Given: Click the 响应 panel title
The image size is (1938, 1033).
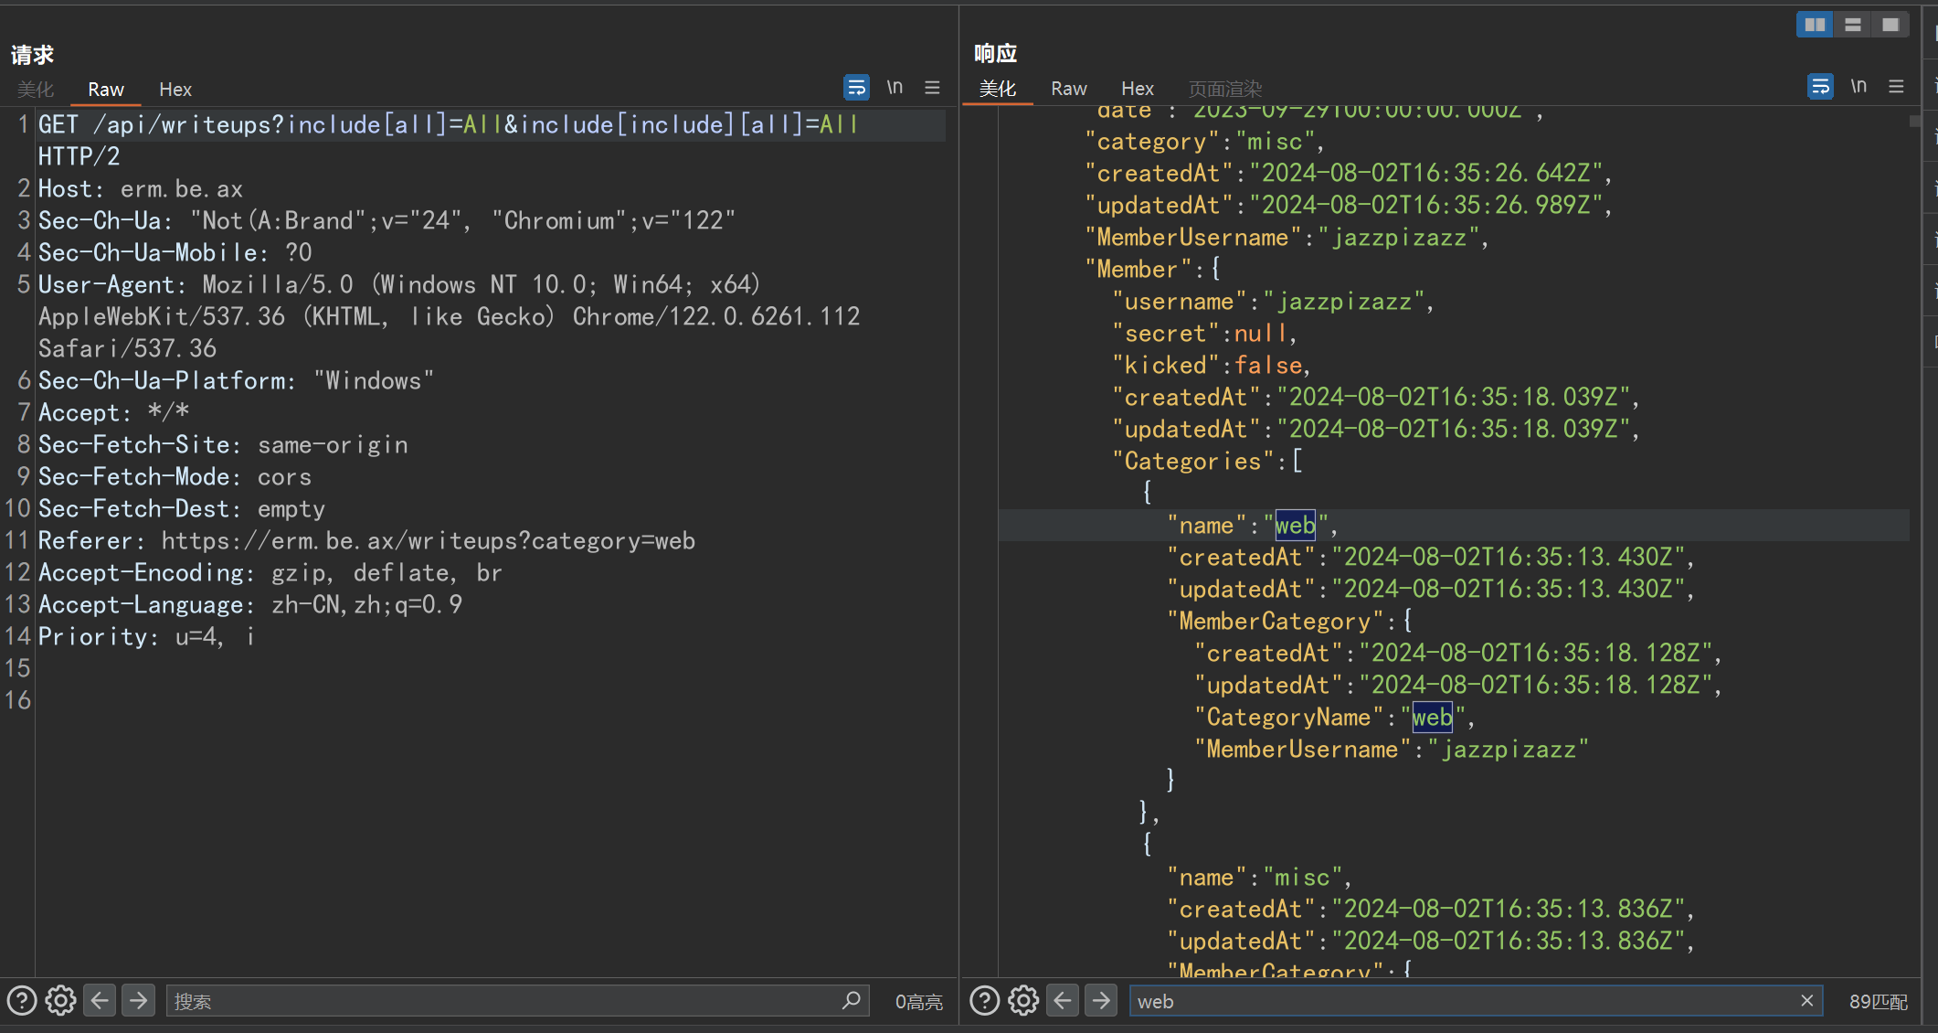Looking at the screenshot, I should coord(995,53).
